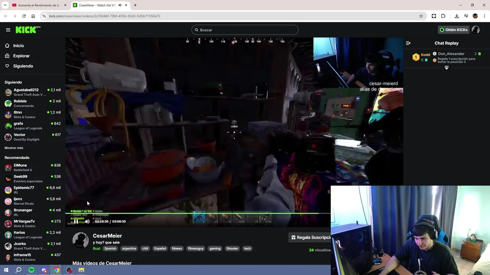Close the CesarMeier Kick tab
This screenshot has height=275, width=490.
point(126,5)
